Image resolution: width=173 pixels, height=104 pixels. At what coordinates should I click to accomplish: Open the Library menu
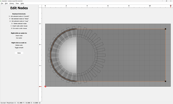point(12,4)
